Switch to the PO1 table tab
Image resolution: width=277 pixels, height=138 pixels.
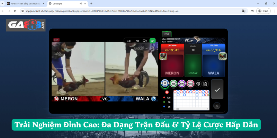[x=167, y=34]
